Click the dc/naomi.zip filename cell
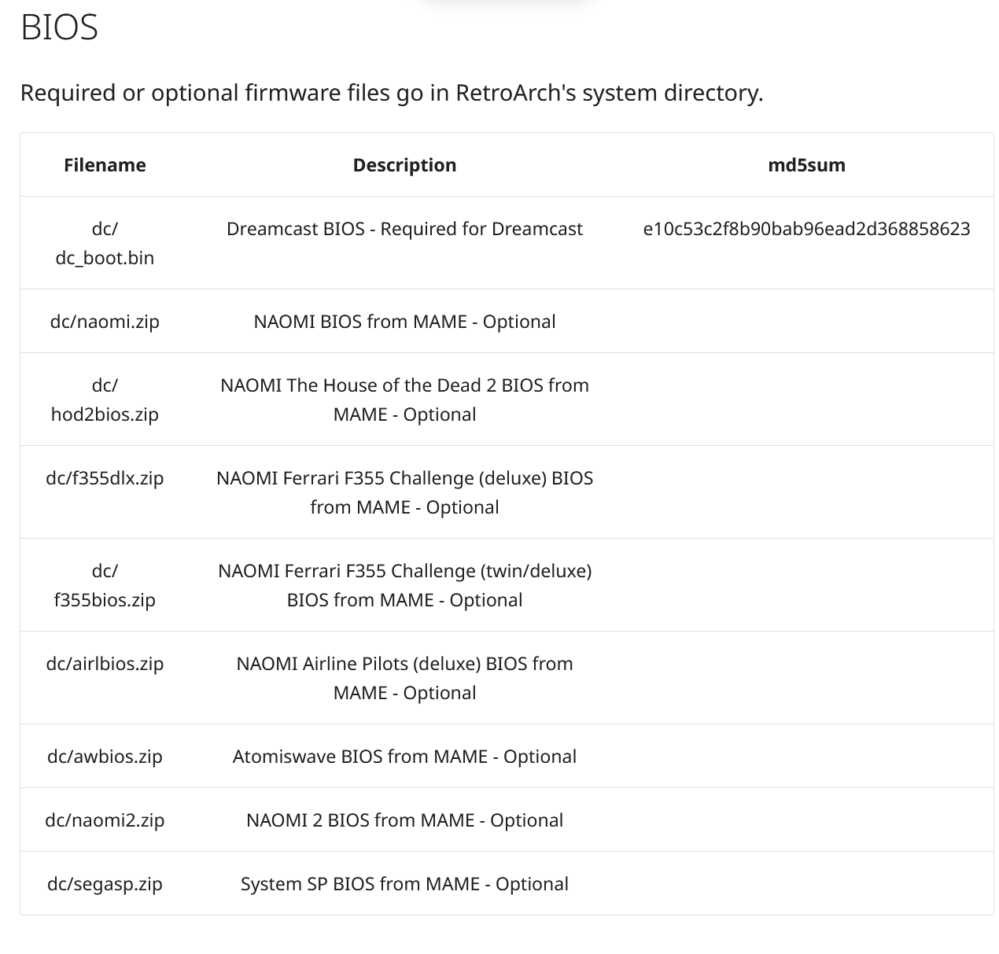Viewport: 999px width, 954px height. coord(105,322)
